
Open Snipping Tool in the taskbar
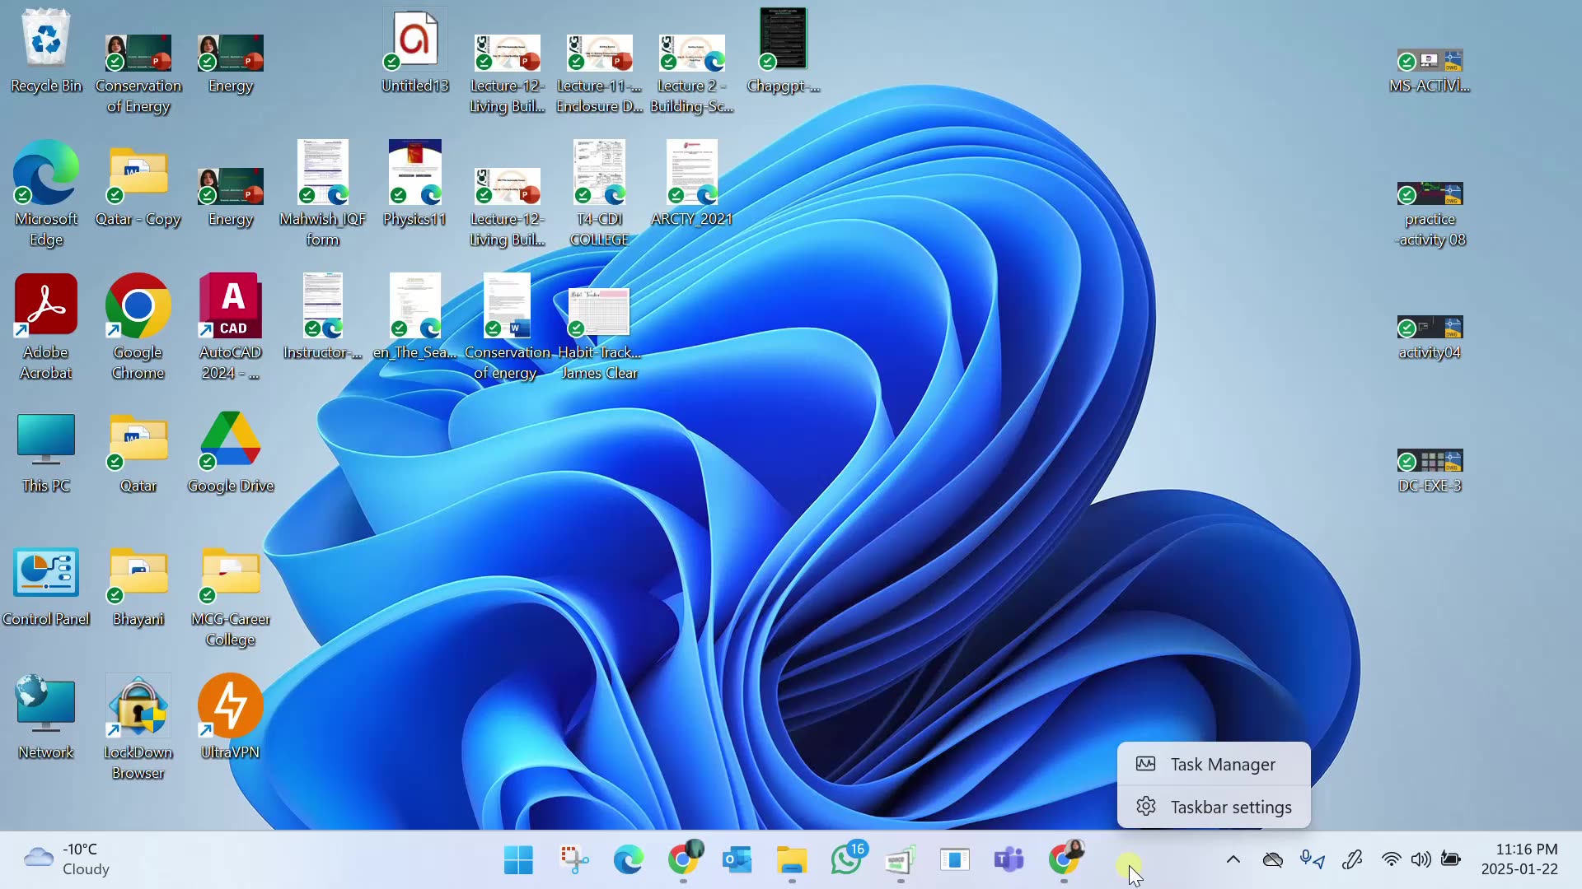574,860
